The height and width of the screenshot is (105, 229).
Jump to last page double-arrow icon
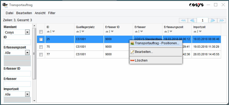click(x=222, y=20)
